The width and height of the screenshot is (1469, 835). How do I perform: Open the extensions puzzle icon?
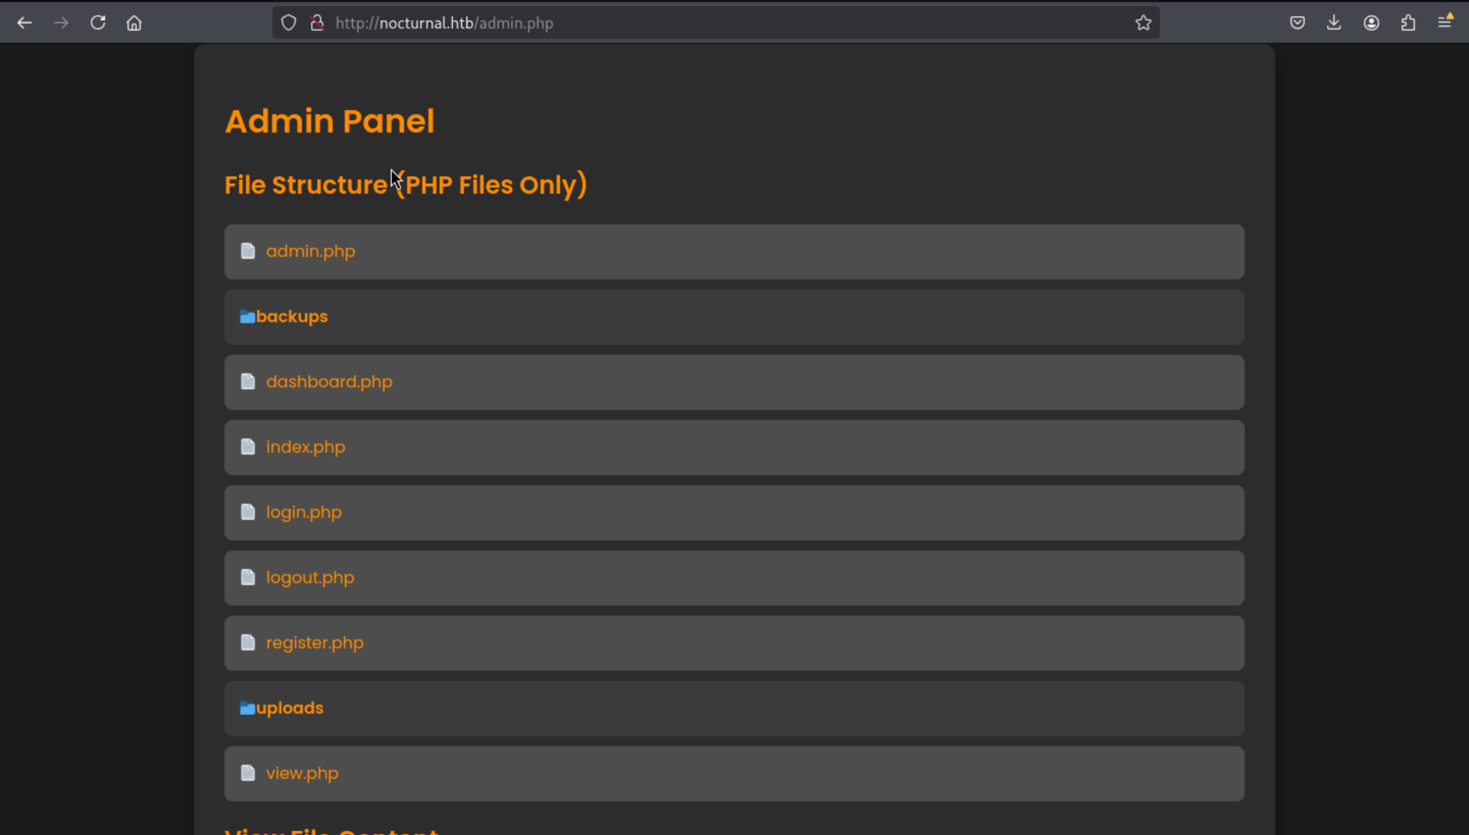(1408, 23)
